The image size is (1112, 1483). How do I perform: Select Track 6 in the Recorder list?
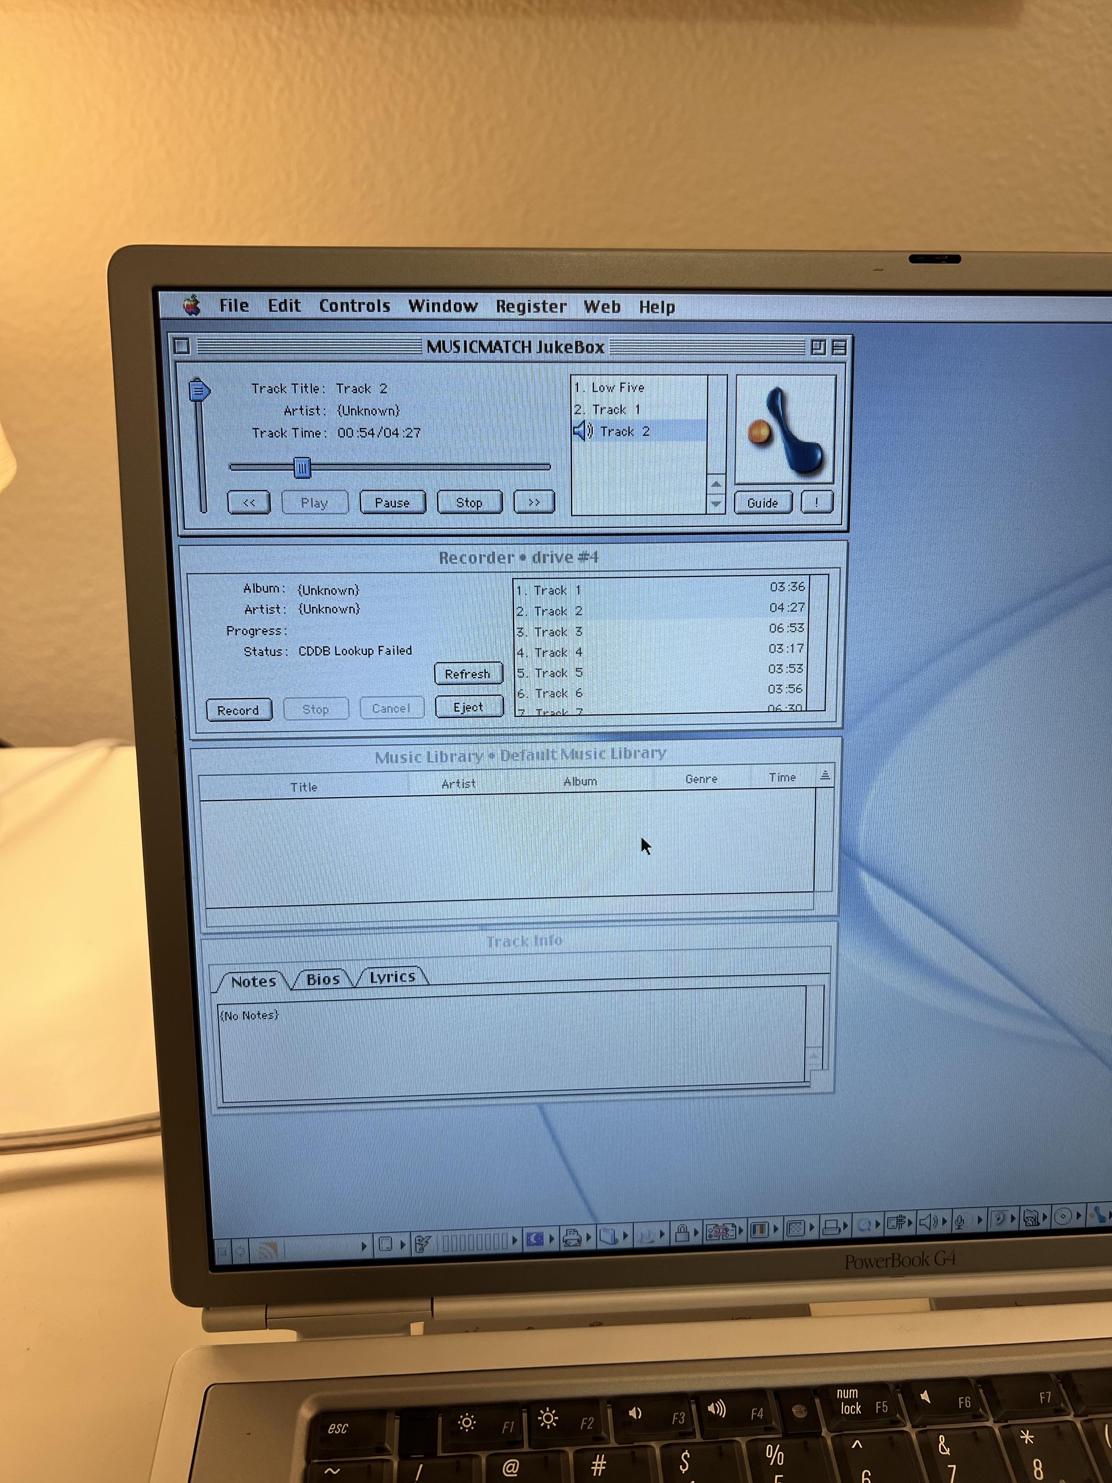tap(660, 691)
